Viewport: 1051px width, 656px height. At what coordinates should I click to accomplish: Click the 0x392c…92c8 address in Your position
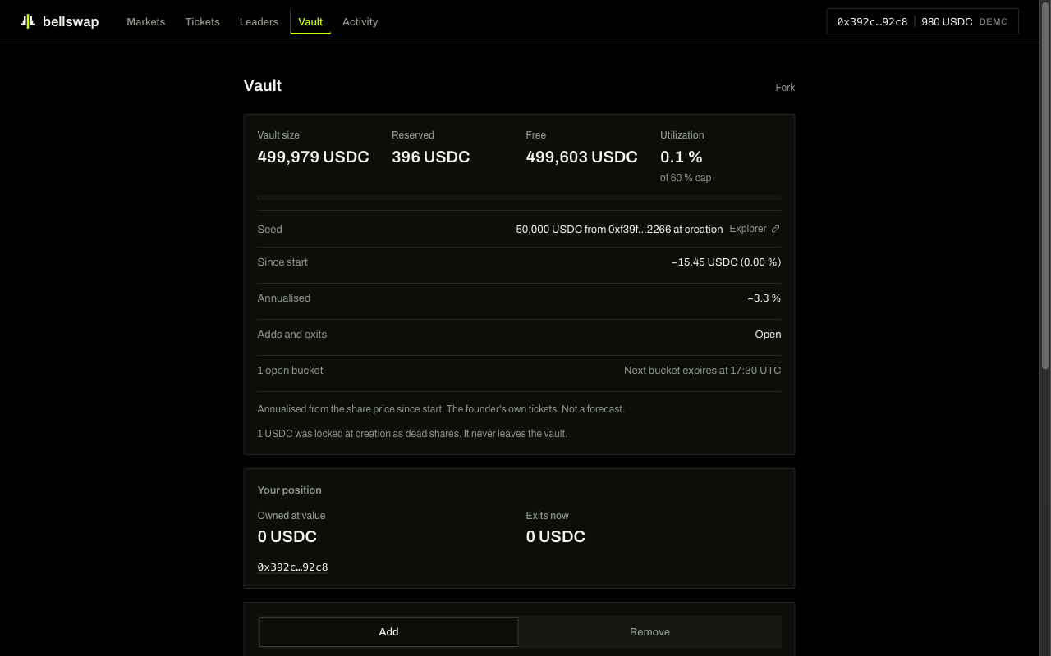pyautogui.click(x=292, y=567)
